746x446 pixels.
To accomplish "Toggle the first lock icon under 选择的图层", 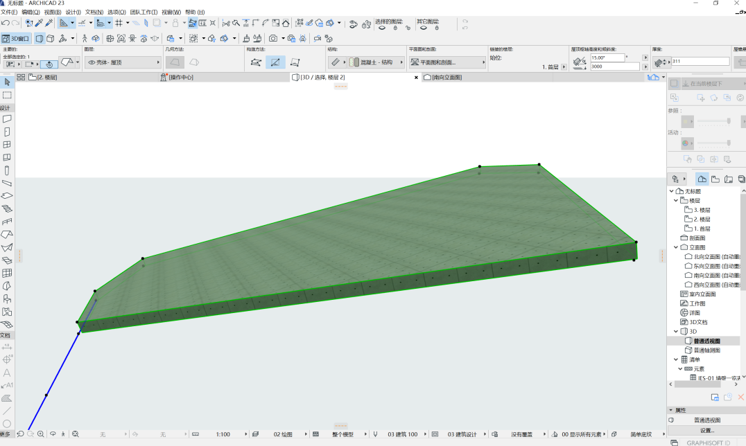I will coord(395,28).
